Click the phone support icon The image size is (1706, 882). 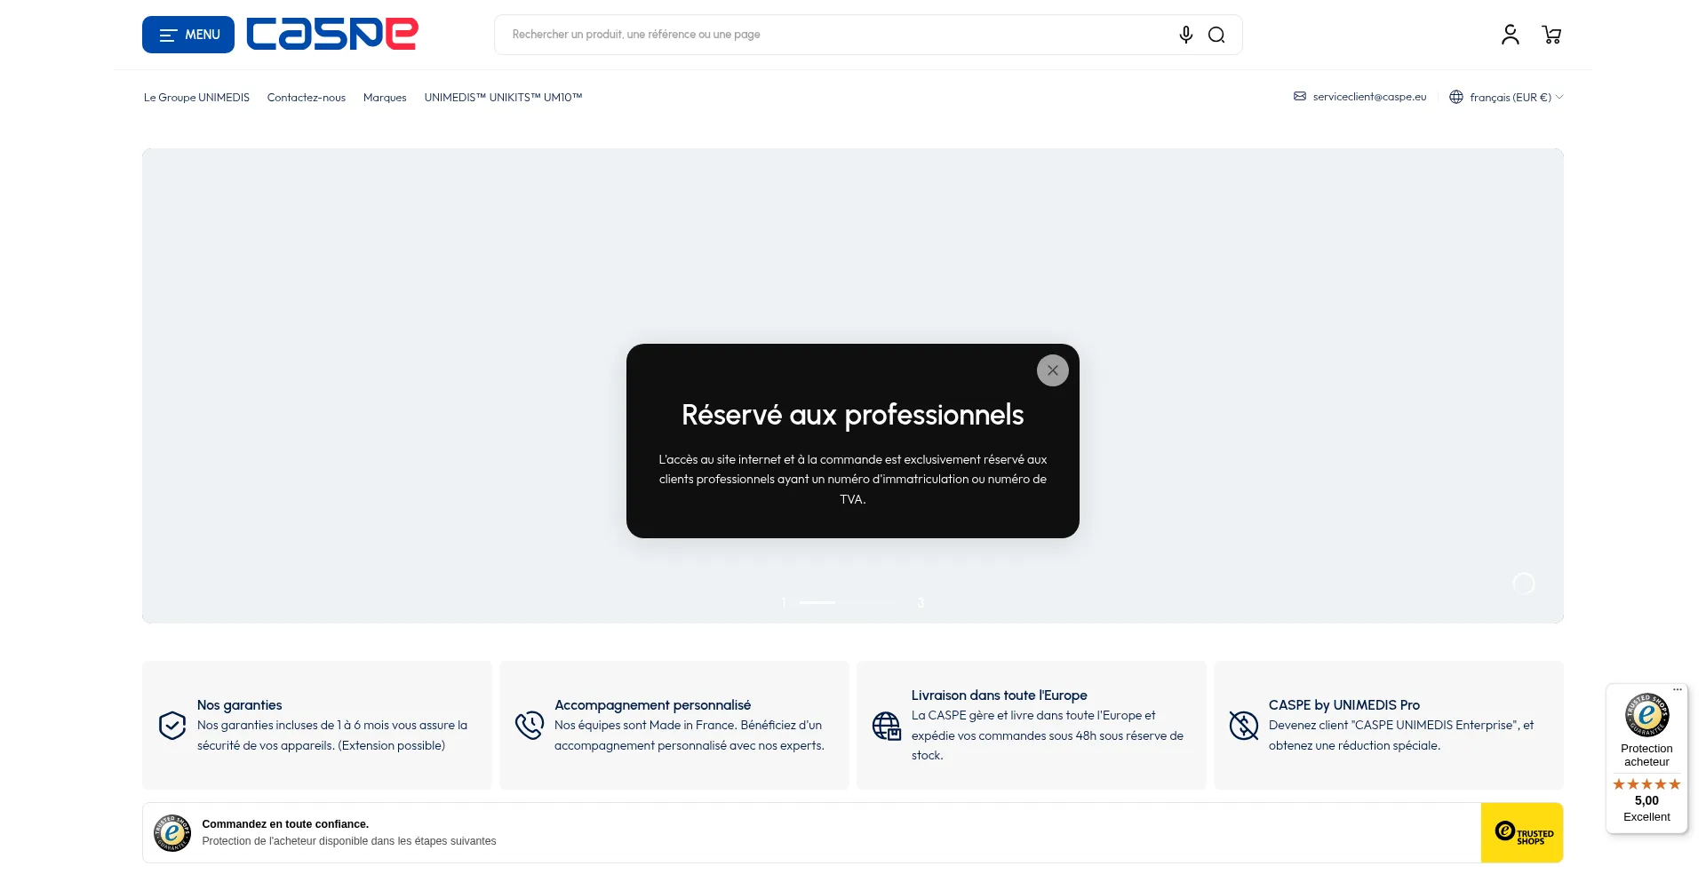pyautogui.click(x=530, y=726)
